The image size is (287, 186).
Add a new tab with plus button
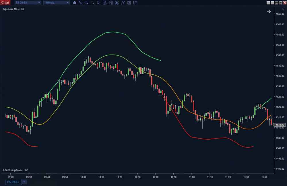point(24,182)
